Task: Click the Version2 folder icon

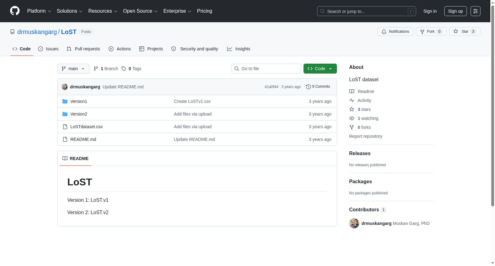Action: (x=65, y=114)
